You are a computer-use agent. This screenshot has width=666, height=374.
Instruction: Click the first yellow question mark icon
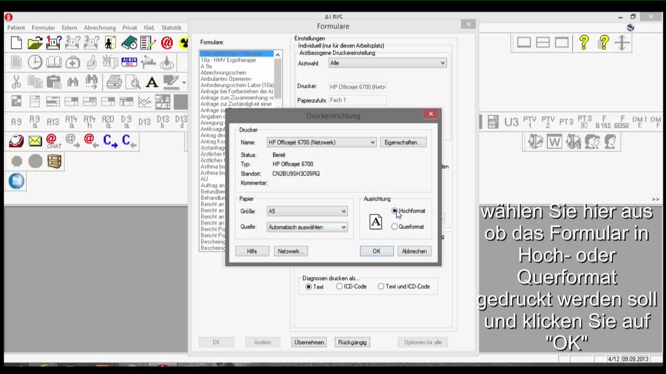[x=584, y=43]
